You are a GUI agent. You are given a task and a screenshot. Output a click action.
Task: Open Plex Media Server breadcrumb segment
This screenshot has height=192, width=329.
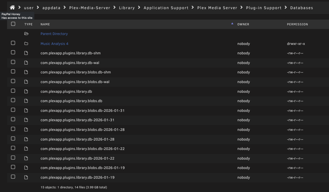tap(217, 8)
